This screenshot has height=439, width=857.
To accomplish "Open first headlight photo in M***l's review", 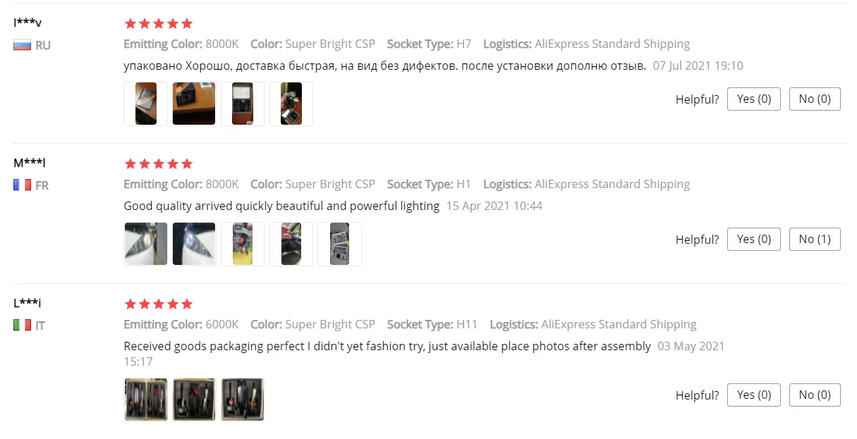I will click(x=145, y=244).
